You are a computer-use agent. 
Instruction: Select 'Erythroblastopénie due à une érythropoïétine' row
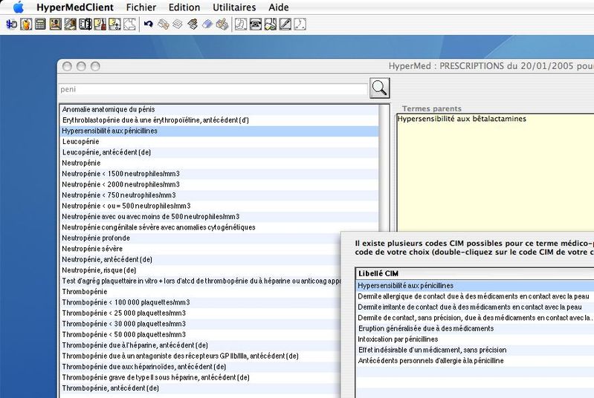point(219,120)
